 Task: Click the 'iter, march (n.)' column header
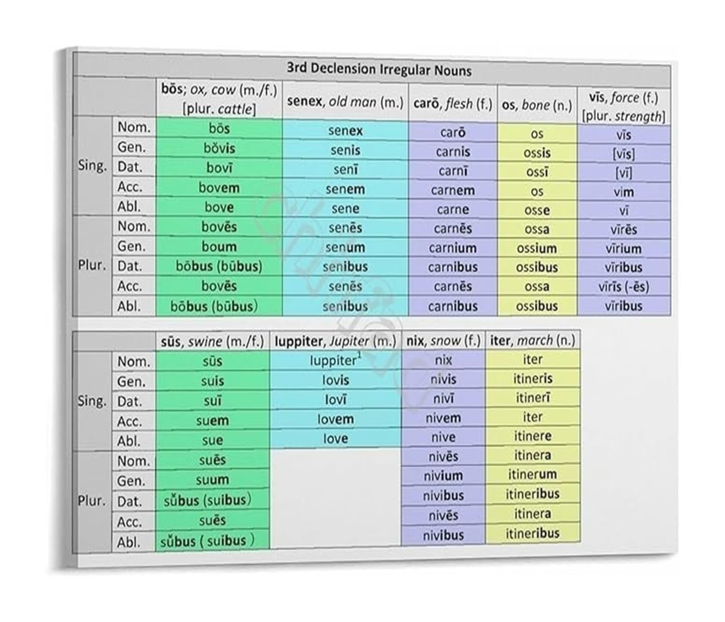(x=532, y=340)
